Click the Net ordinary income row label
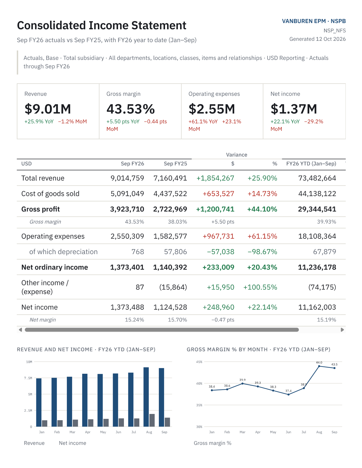 click(x=55, y=267)
